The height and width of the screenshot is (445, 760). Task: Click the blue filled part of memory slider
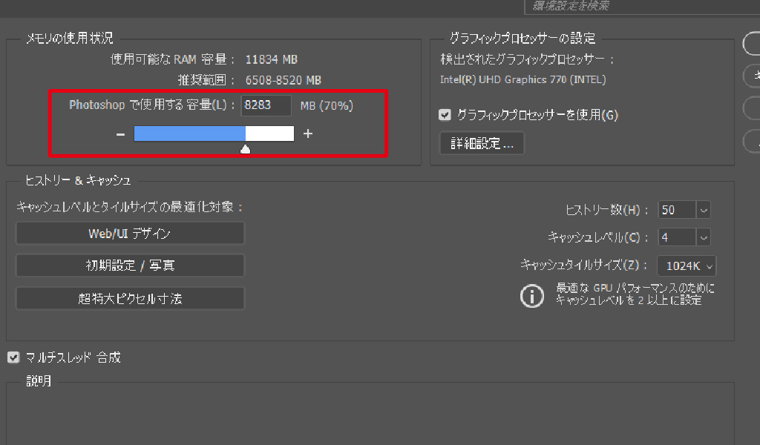pos(189,133)
